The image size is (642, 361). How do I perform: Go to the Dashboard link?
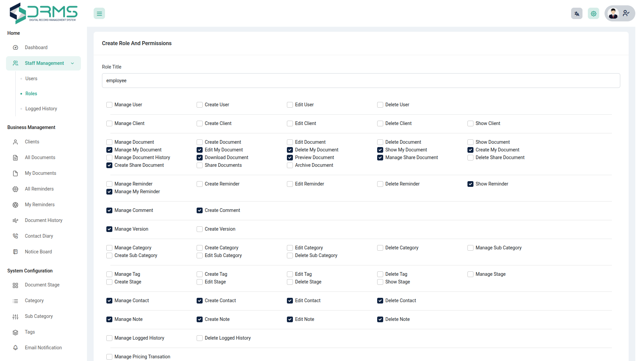tap(36, 47)
